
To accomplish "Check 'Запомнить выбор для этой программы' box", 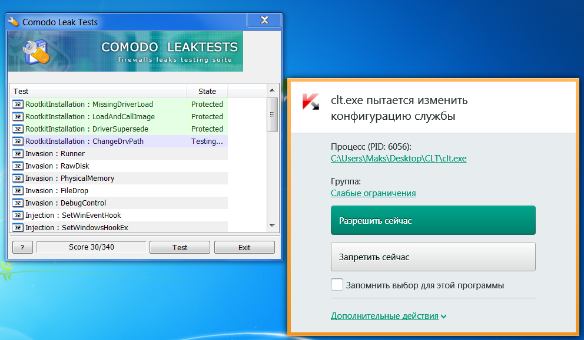I will 337,285.
